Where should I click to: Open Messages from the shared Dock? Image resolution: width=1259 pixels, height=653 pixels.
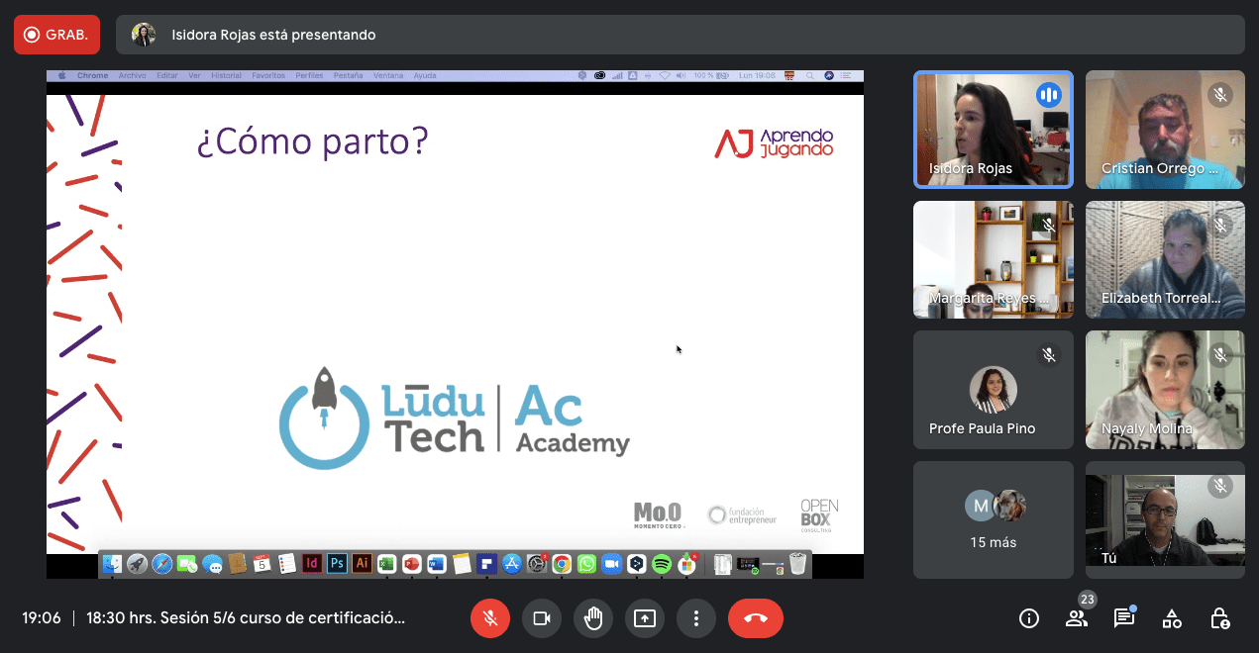click(212, 564)
